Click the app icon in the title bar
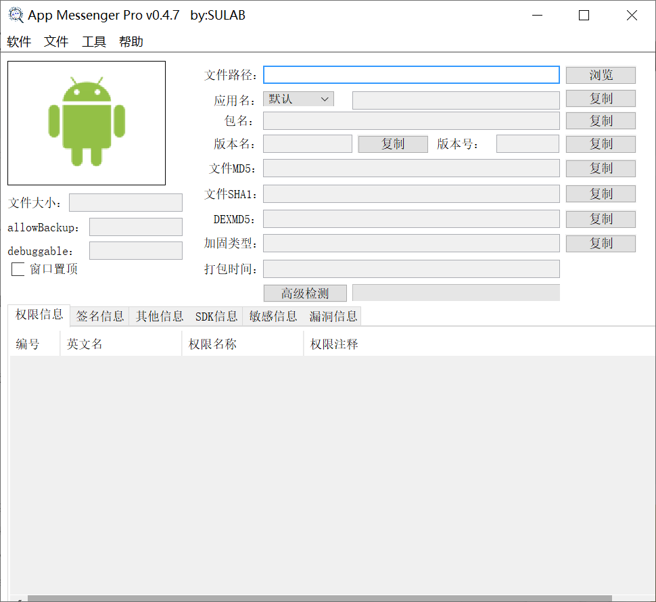The image size is (656, 602). [x=16, y=14]
